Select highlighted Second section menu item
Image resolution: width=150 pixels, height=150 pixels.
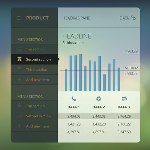34,59
